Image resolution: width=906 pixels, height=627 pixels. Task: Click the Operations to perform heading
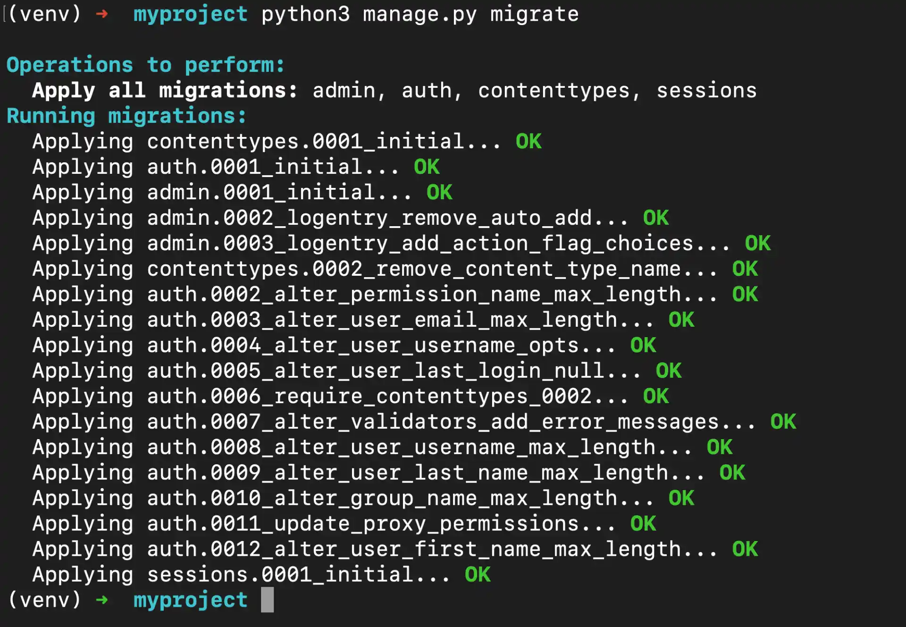tap(144, 65)
